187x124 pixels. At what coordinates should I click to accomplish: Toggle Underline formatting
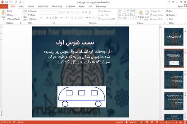47,18
